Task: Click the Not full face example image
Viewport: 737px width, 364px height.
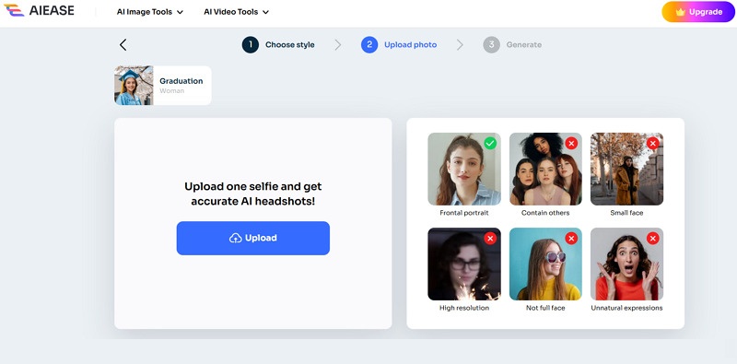Action: pyautogui.click(x=545, y=264)
